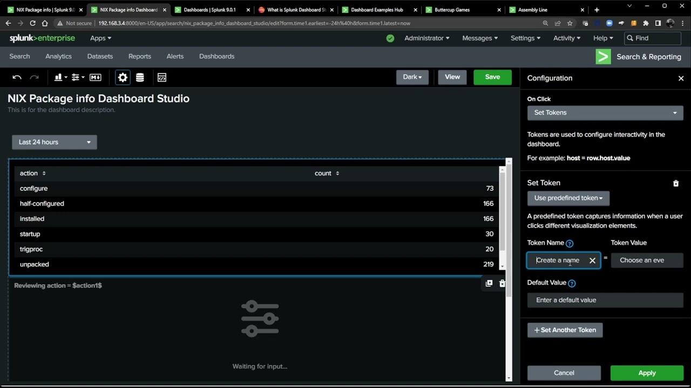
Task: Click the View button
Action: (452, 77)
